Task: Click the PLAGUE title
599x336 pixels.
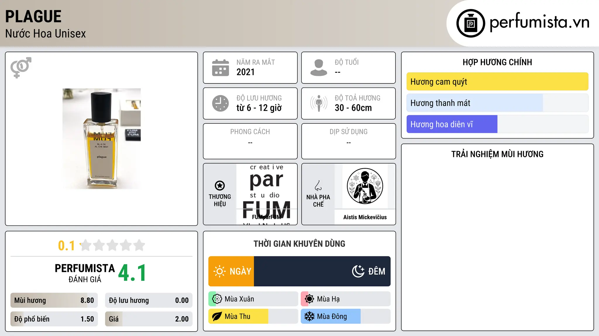Action: point(33,17)
